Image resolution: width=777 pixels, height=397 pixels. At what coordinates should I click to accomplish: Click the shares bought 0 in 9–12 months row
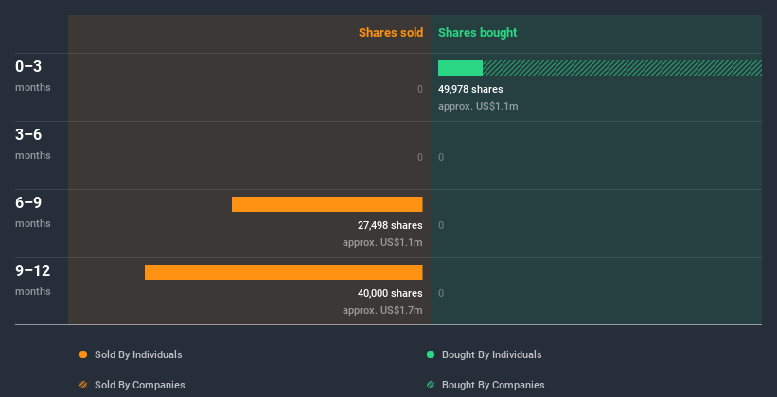pyautogui.click(x=441, y=293)
